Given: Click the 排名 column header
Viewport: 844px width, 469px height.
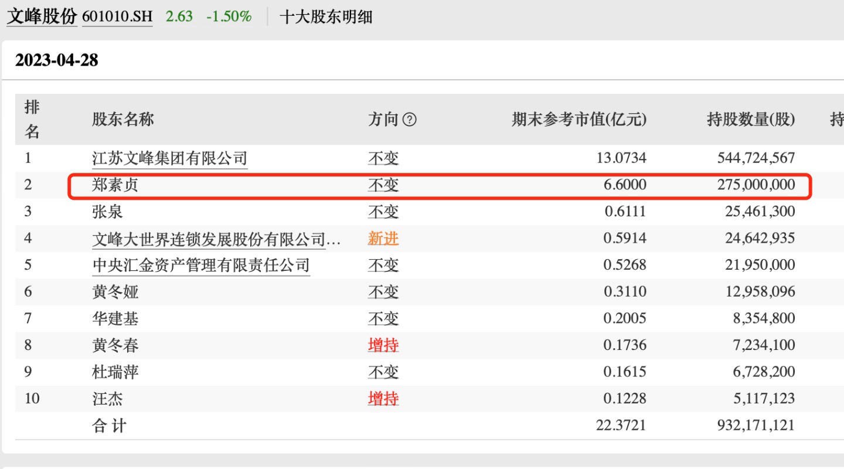Looking at the screenshot, I should (32, 120).
